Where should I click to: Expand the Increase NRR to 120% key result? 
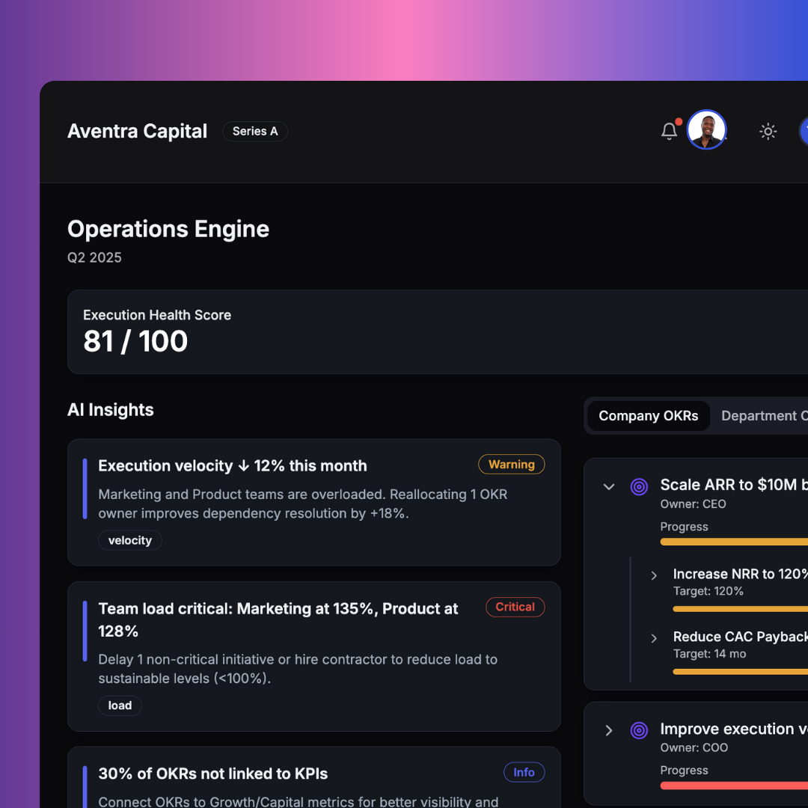pos(654,575)
